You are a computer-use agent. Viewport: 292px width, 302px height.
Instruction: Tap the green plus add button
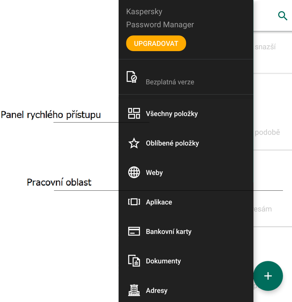pyautogui.click(x=268, y=276)
